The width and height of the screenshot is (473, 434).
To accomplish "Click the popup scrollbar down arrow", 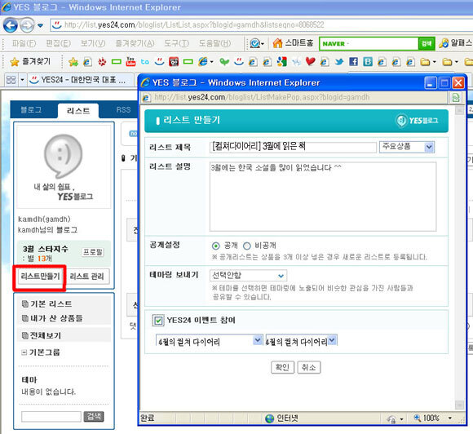I will (x=459, y=405).
